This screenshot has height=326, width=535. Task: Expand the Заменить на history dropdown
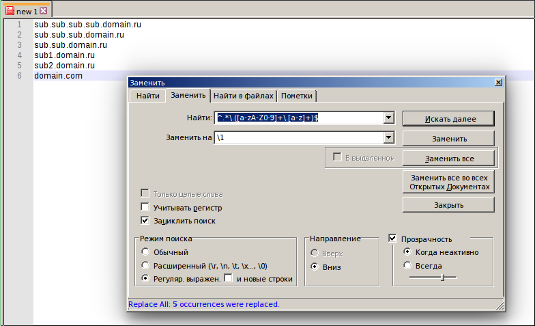point(388,138)
